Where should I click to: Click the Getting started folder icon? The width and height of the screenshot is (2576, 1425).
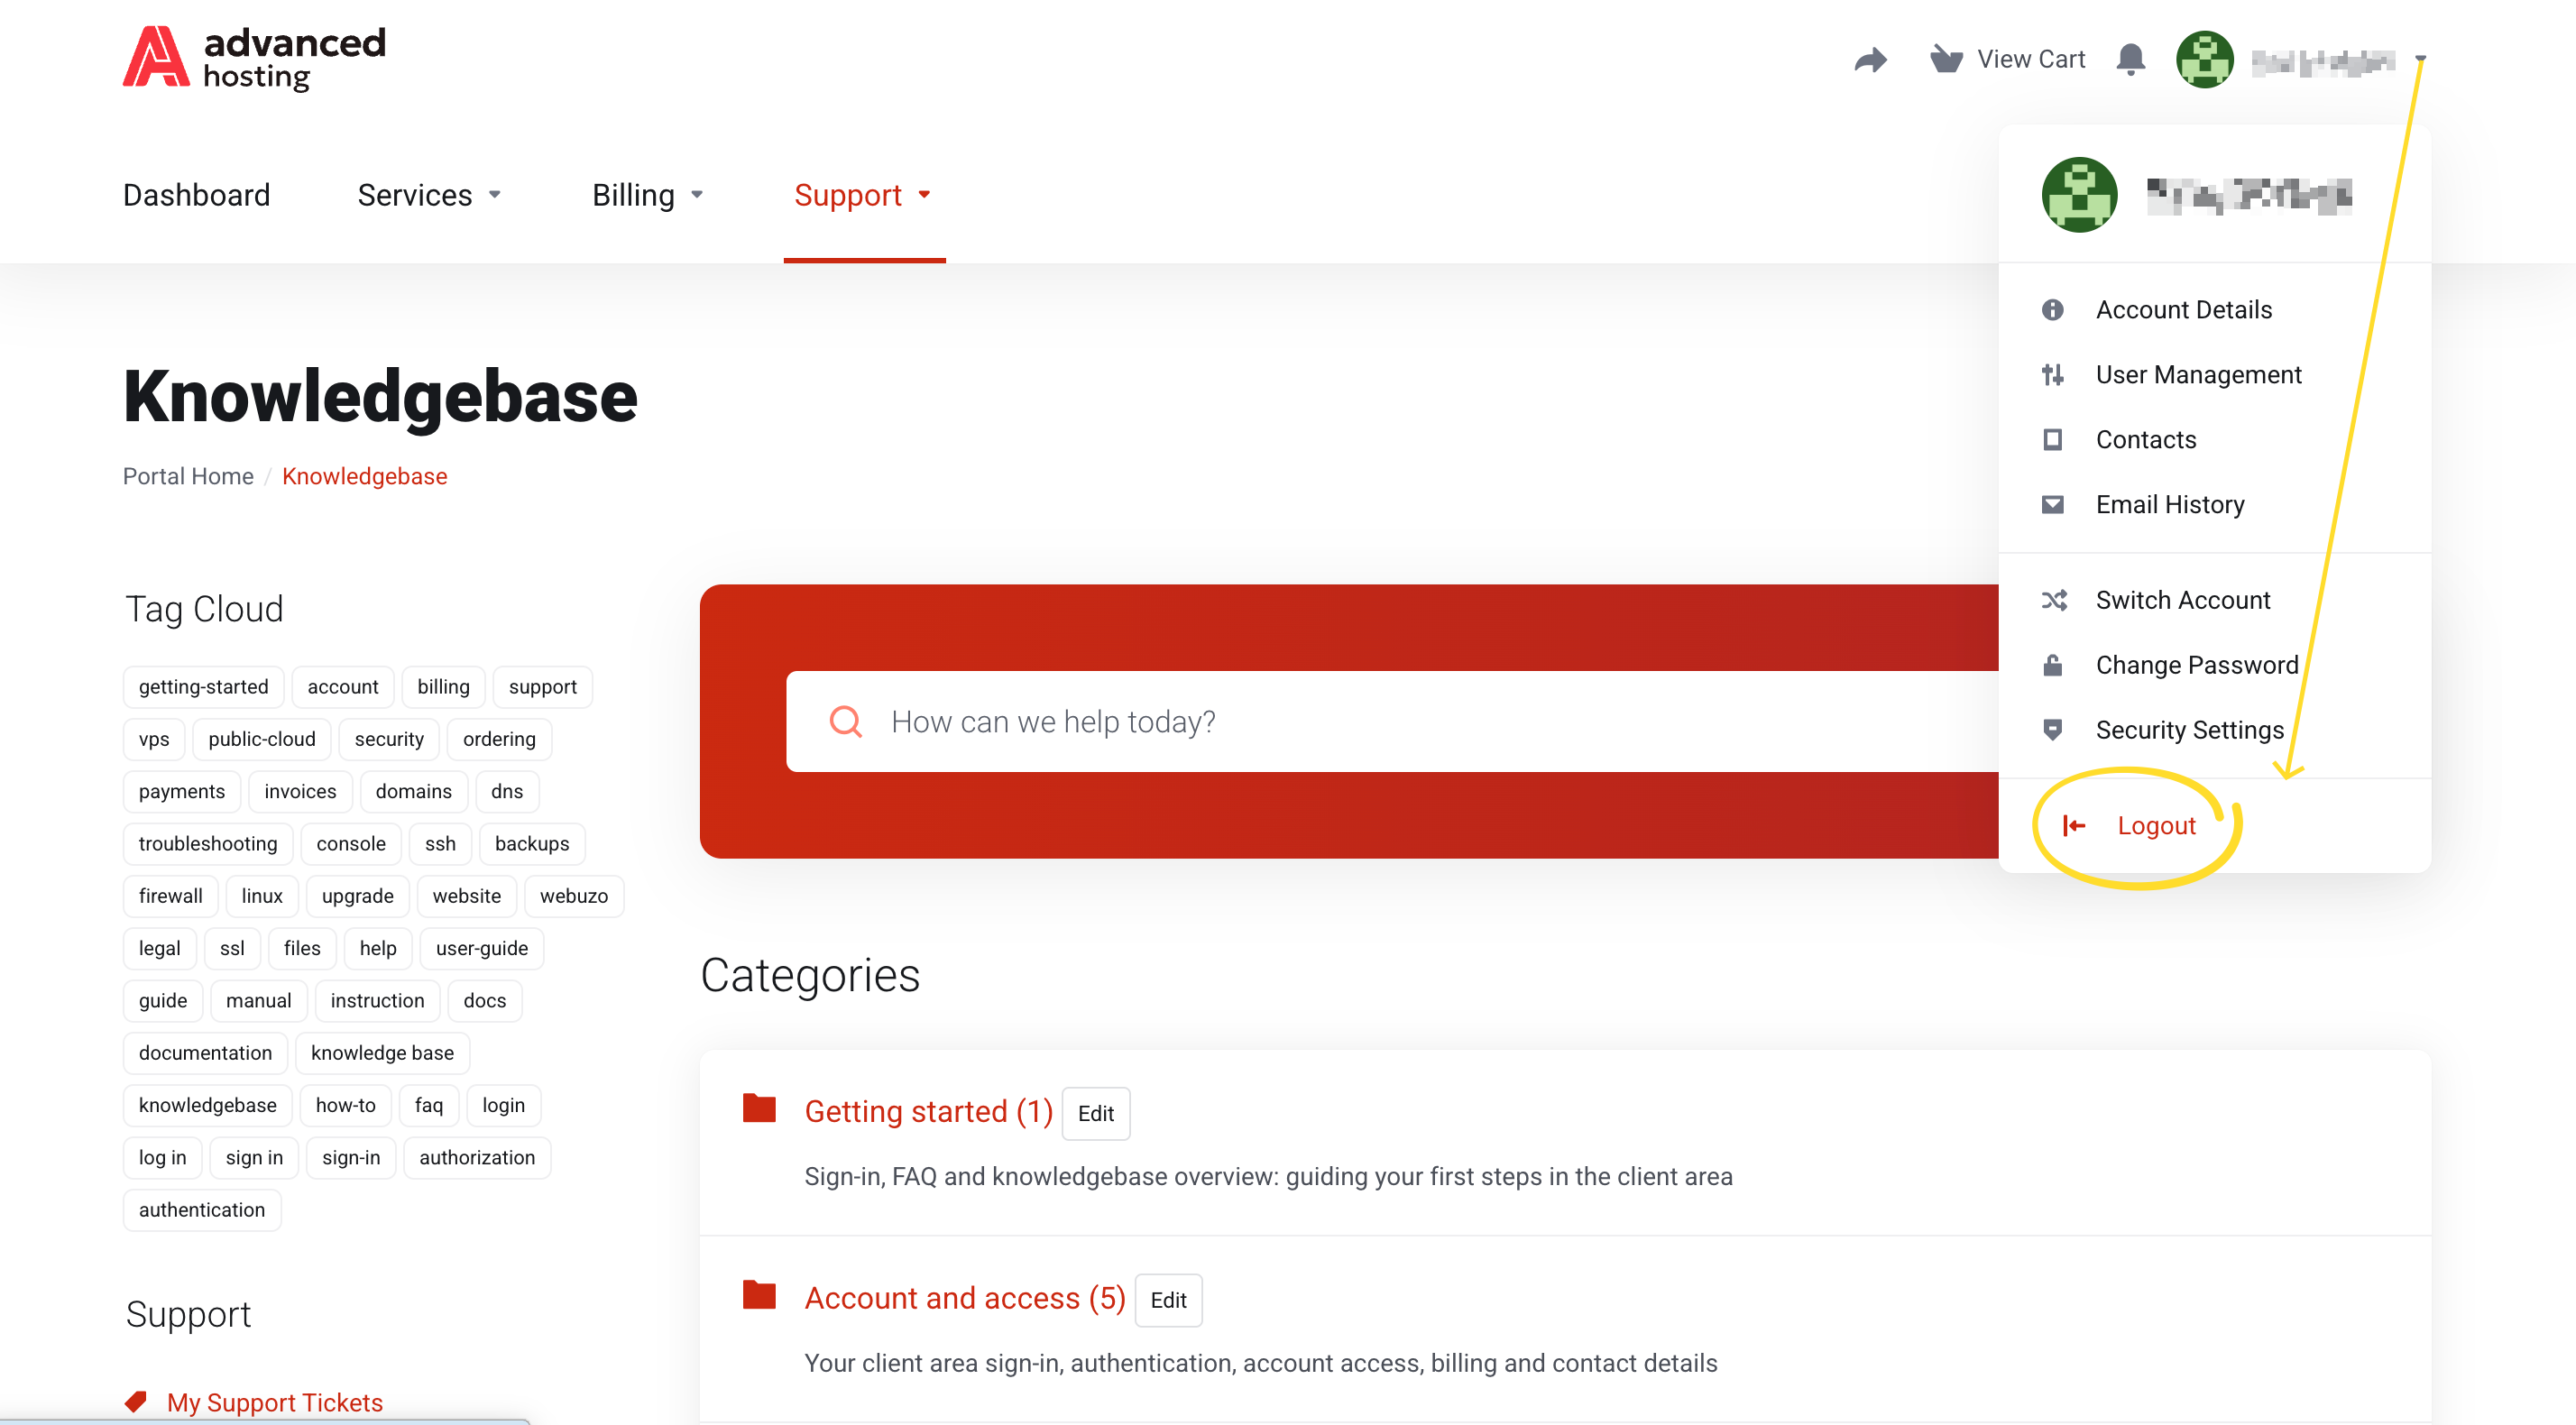pos(759,1108)
